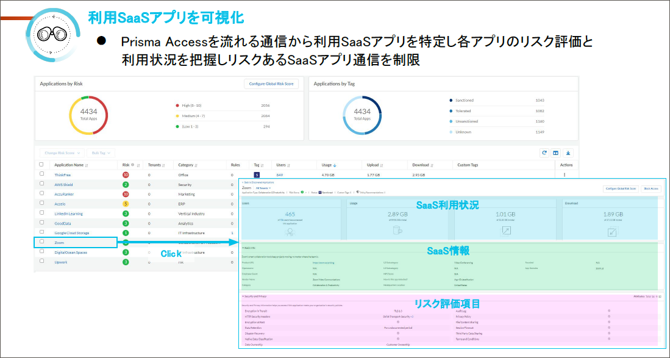The height and width of the screenshot is (358, 670).
Task: Click the download arrow icon under 1.89 GB
Action: coord(612,232)
